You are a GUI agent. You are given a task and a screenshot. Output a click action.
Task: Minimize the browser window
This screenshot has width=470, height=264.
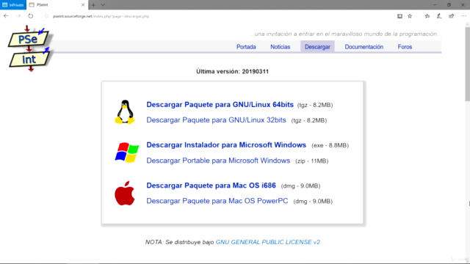point(435,5)
